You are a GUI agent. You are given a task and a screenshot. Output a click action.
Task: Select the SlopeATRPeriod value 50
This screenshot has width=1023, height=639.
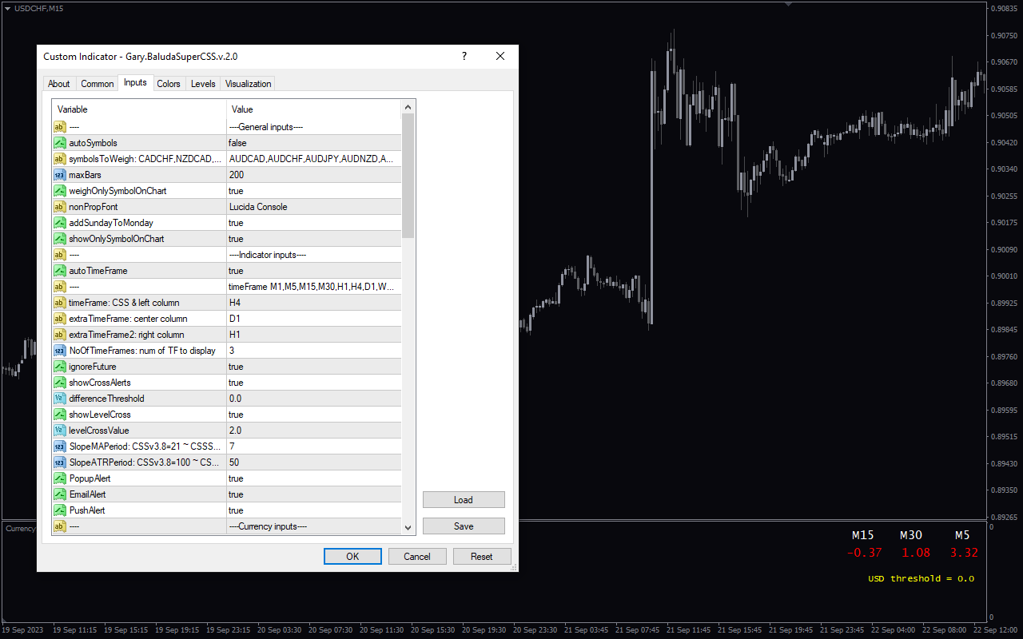coord(314,462)
